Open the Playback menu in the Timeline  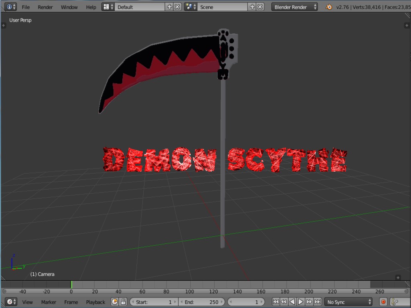[x=95, y=302]
